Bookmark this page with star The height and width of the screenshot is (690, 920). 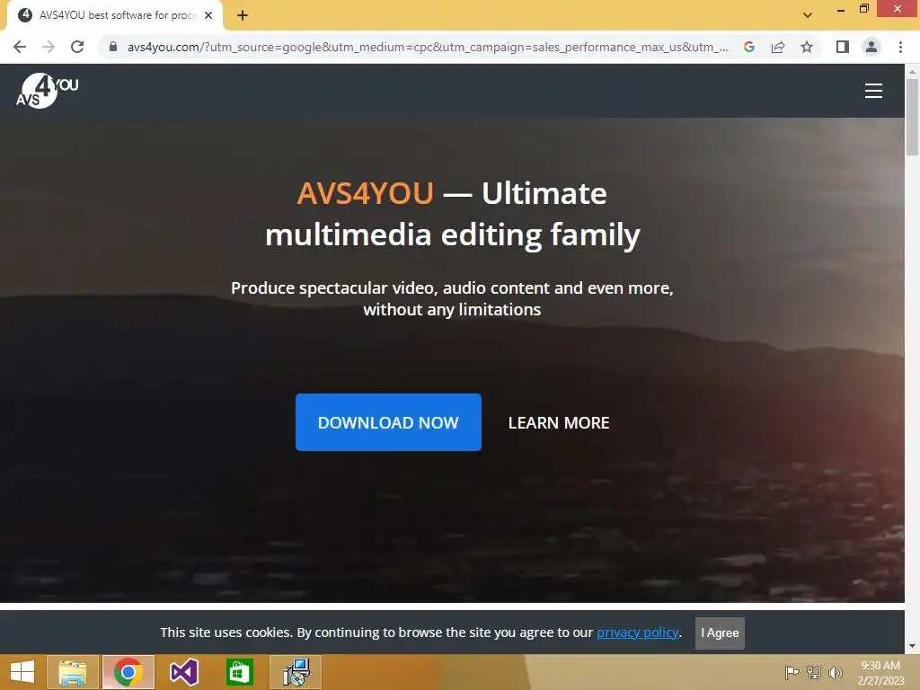click(x=807, y=47)
